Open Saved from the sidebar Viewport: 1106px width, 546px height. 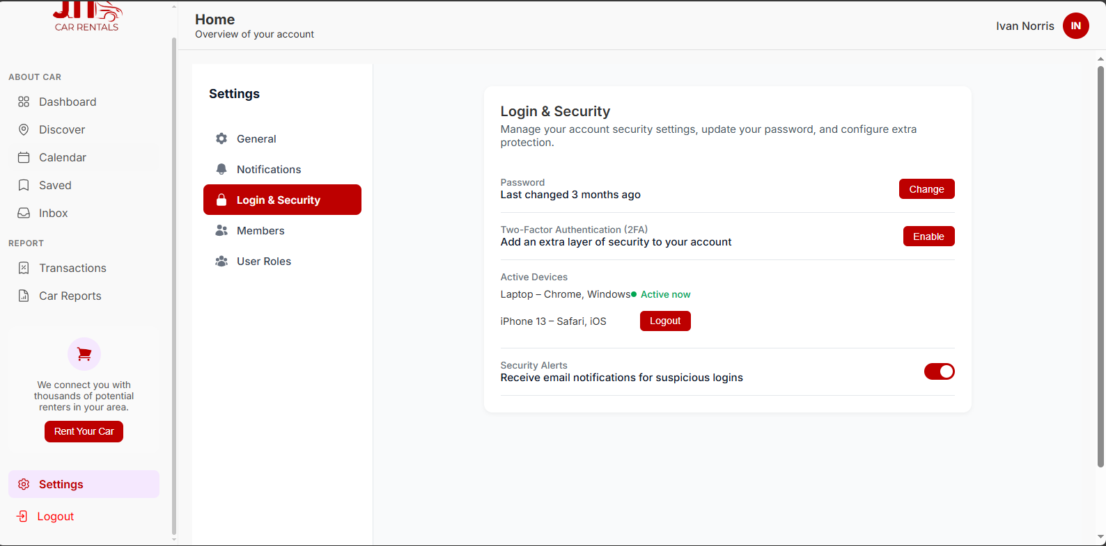point(84,185)
